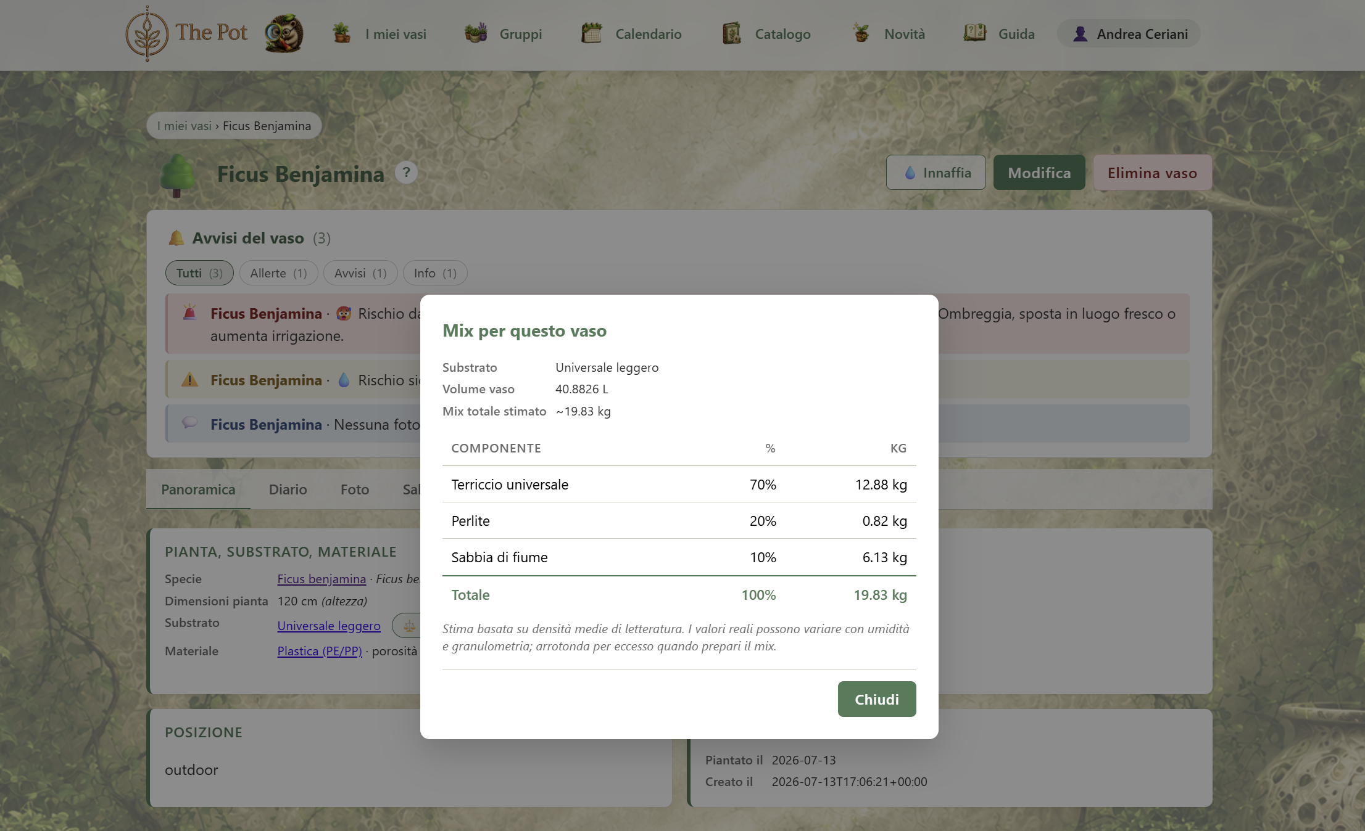Go to Calendario page
This screenshot has height=831, width=1365.
click(648, 34)
